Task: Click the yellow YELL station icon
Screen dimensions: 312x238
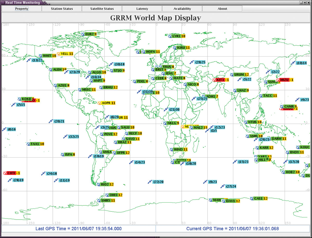Action: [58, 54]
